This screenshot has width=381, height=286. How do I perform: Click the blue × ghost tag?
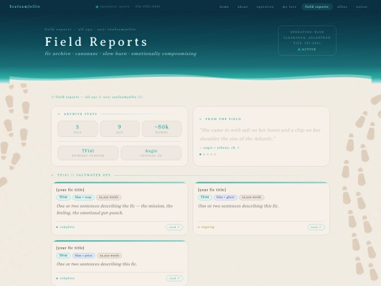tap(226, 197)
